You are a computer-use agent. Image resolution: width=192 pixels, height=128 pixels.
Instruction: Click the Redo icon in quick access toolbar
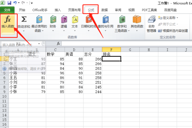(23, 2)
